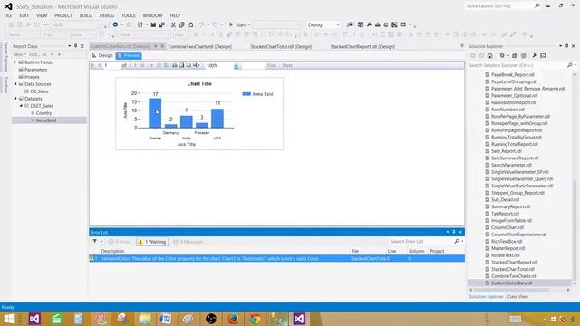Open Word from the taskbar
The image size is (580, 326).
point(166,319)
